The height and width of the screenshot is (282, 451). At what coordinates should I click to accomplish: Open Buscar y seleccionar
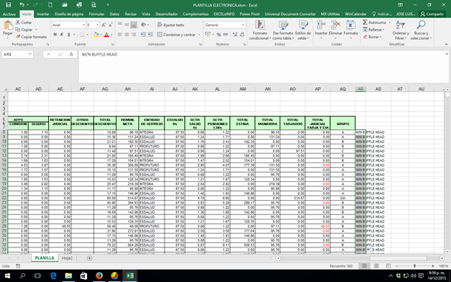point(421,30)
